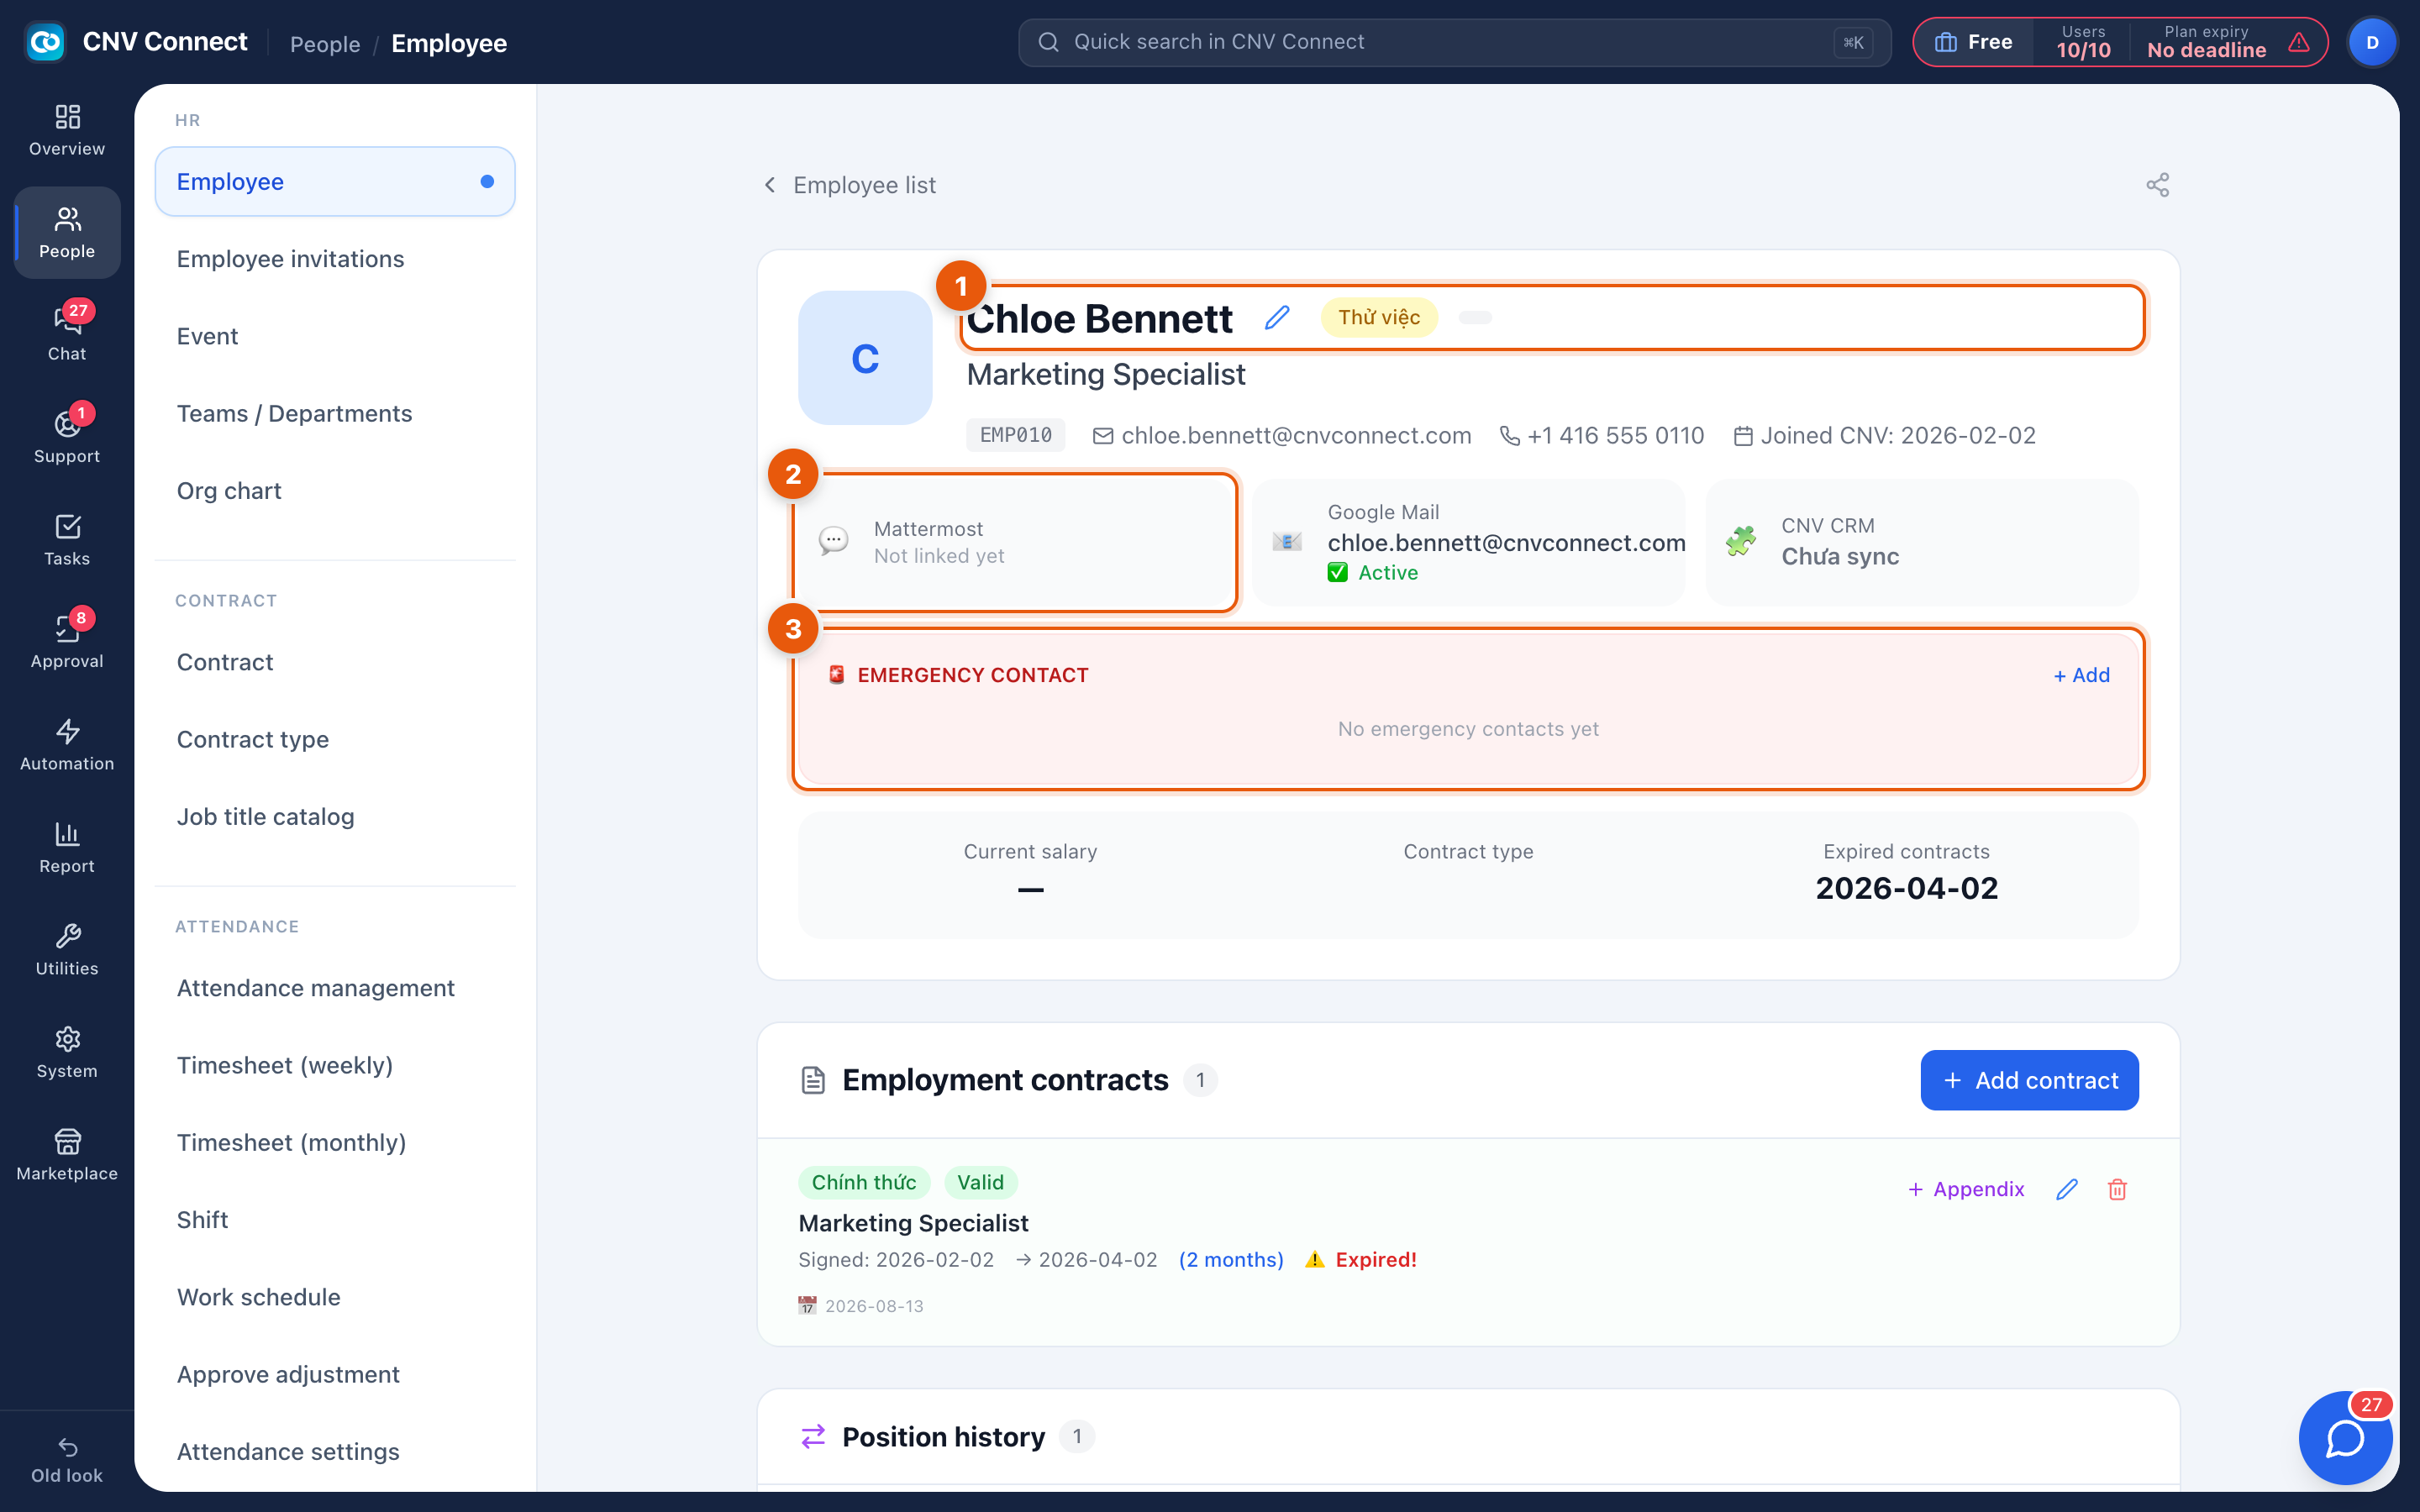Open Contract menu item
Image resolution: width=2420 pixels, height=1512 pixels.
tap(335, 662)
